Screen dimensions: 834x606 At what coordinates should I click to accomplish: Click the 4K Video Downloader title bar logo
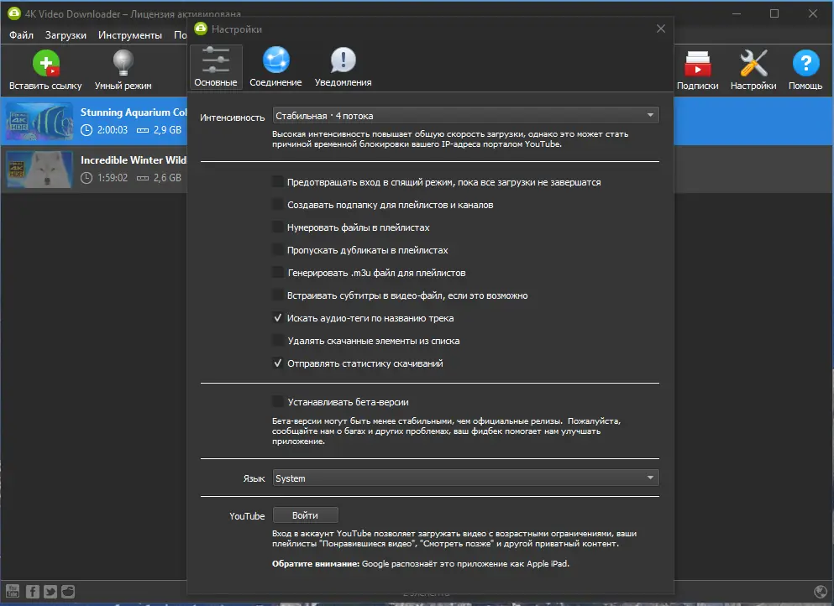[14, 13]
